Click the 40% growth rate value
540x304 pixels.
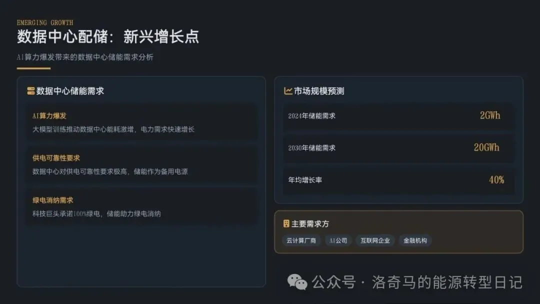[x=496, y=179]
